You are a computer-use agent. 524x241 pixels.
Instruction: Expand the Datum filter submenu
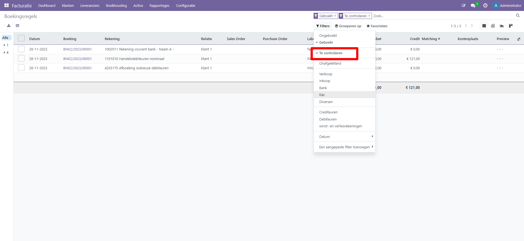(344, 137)
